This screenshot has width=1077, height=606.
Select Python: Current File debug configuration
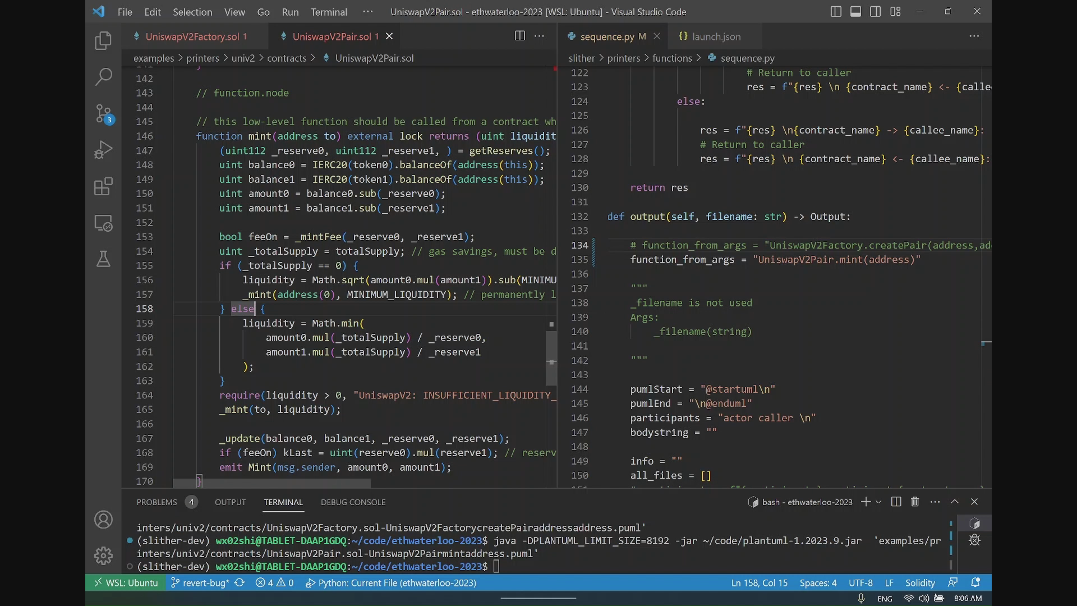coord(391,583)
